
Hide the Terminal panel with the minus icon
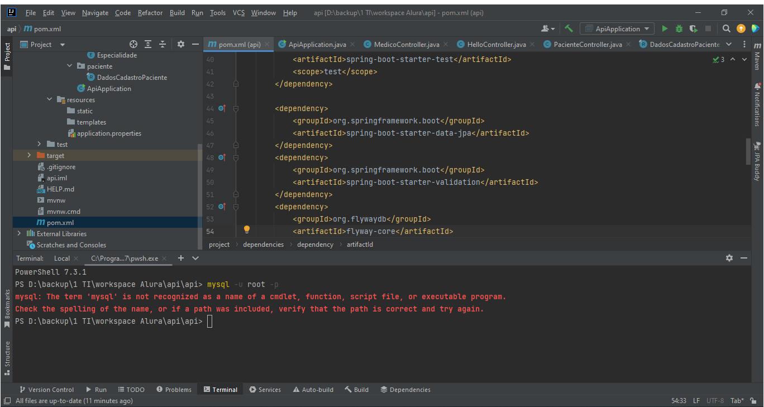[x=744, y=258]
